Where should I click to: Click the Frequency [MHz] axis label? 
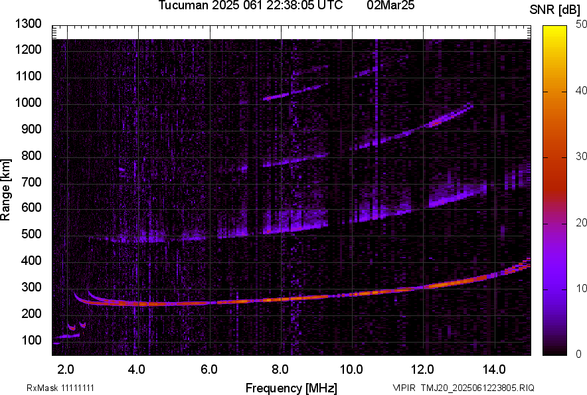(291, 388)
